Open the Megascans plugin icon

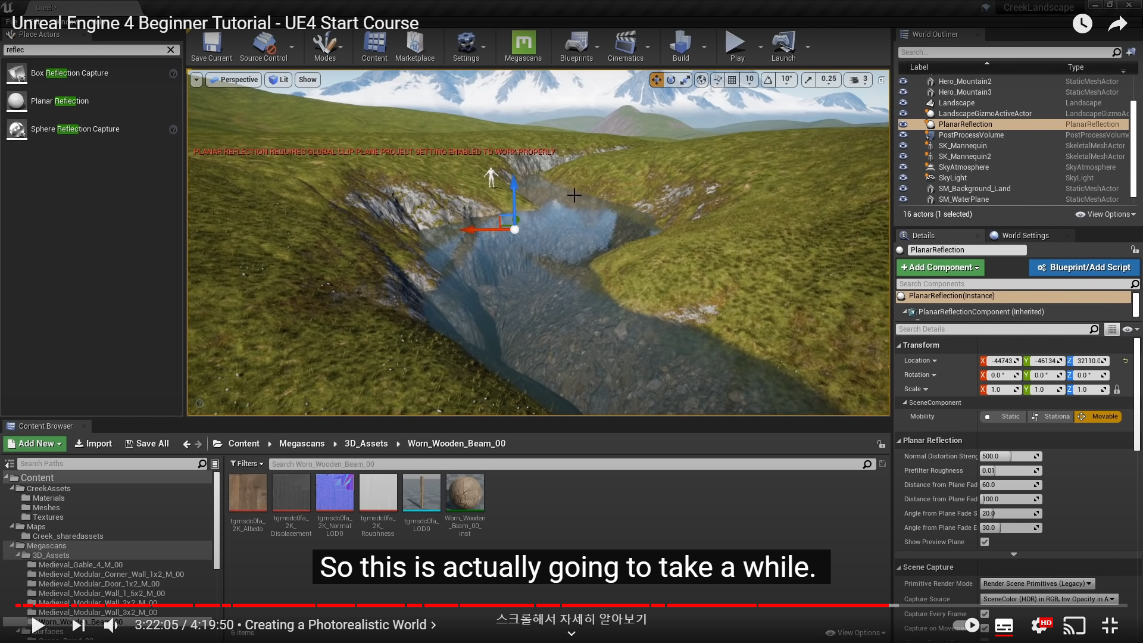(523, 44)
